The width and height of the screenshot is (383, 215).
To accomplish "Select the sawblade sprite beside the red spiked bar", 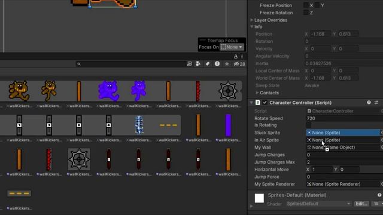I will coord(228,91).
